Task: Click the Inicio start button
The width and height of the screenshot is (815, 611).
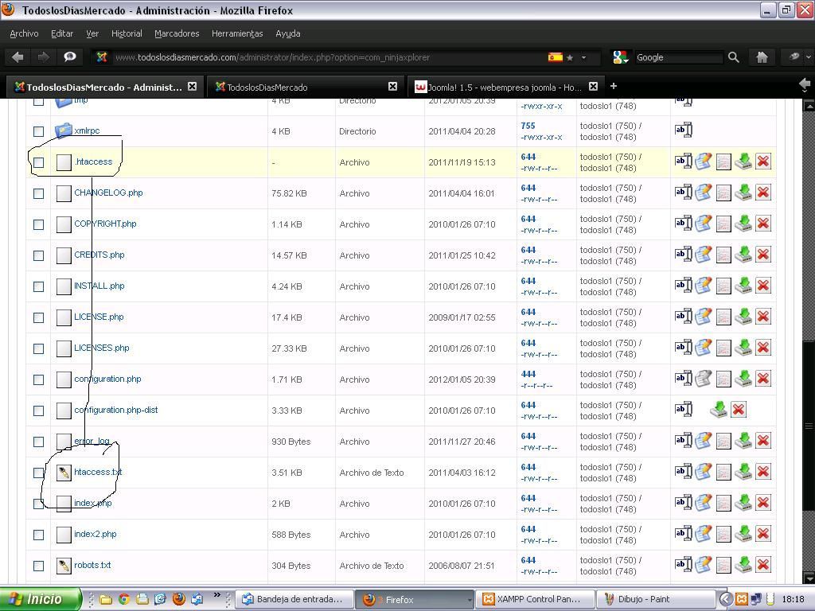Action: (x=41, y=599)
